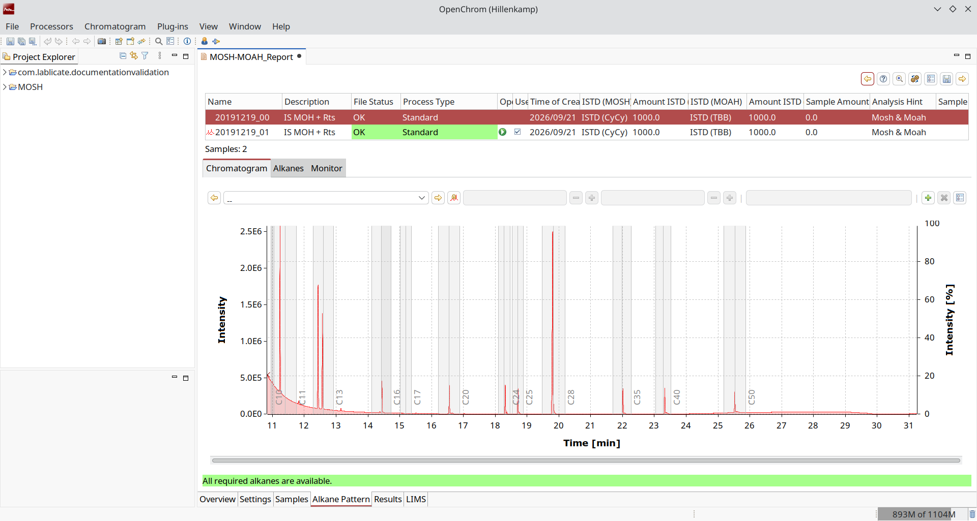
Task: Toggle the Use checkbox for sample 20191219_01
Action: [518, 132]
